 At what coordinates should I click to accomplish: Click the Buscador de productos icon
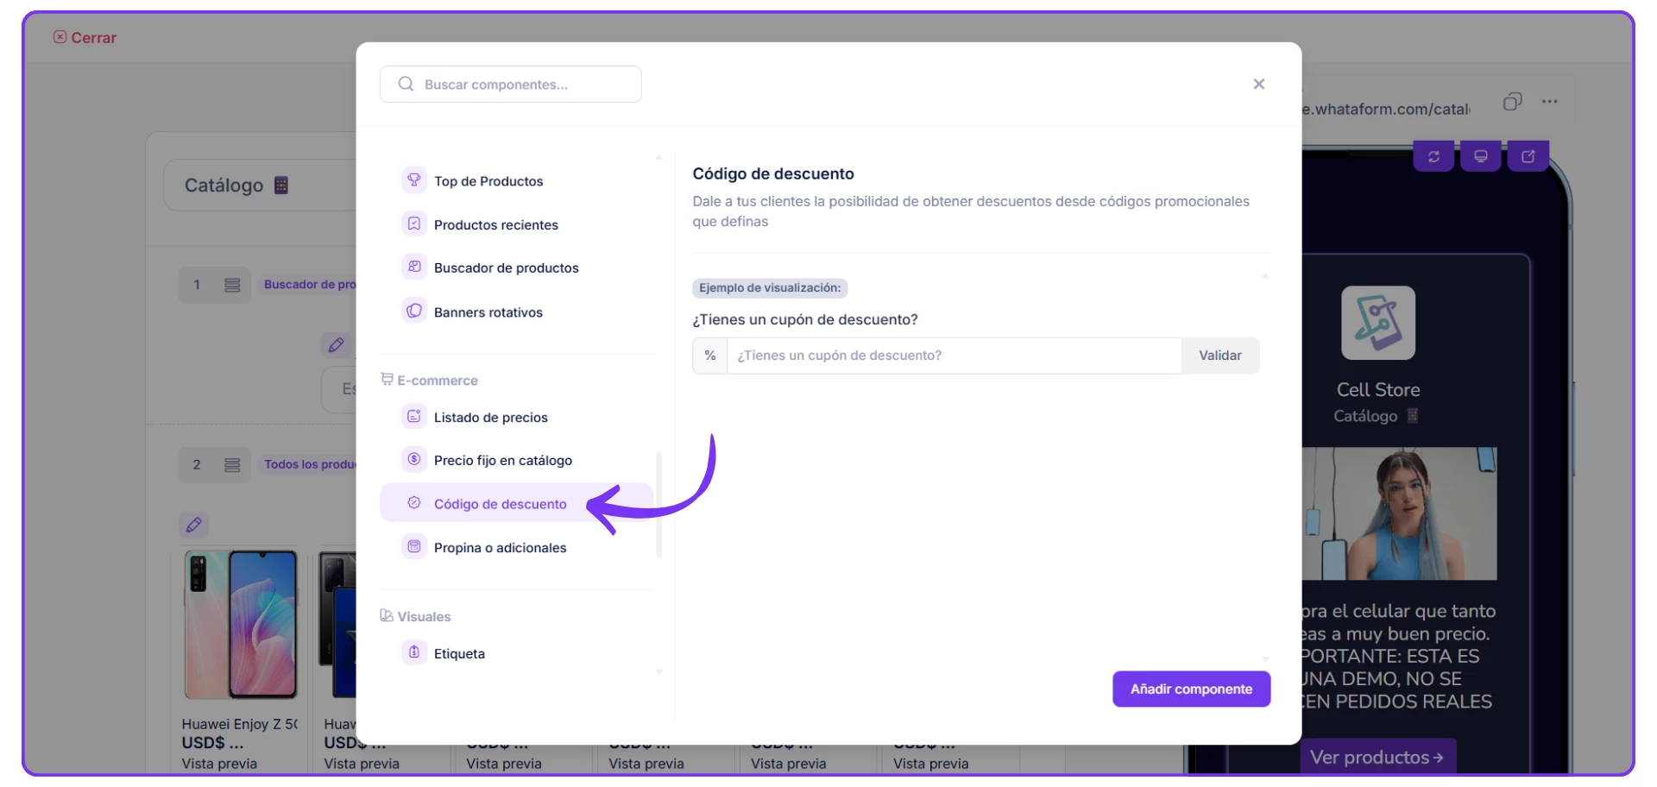(414, 268)
